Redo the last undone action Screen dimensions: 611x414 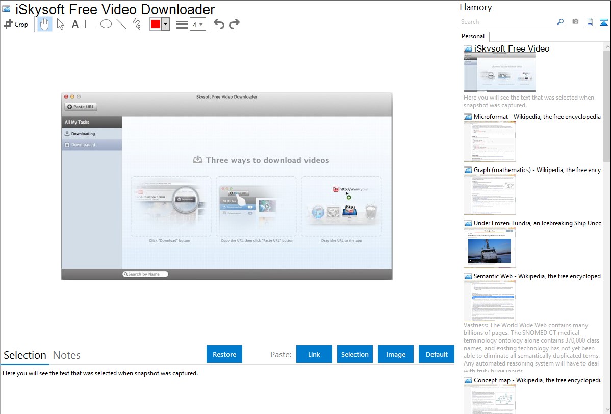234,24
